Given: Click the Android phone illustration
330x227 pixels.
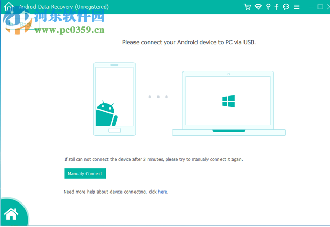Looking at the screenshot, I should coord(115,99).
